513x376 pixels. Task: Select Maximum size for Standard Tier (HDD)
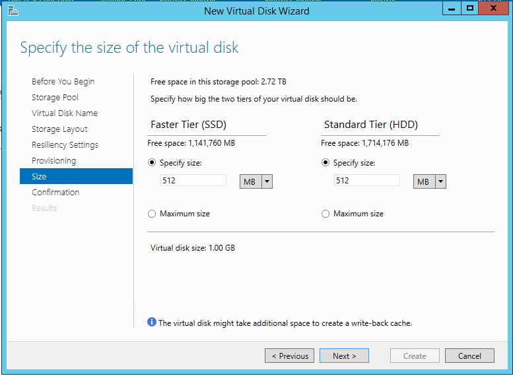point(325,214)
